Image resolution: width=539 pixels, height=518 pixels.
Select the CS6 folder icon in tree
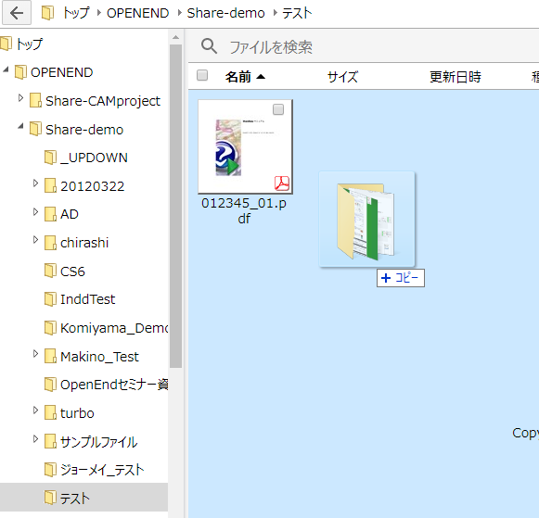pyautogui.click(x=50, y=271)
